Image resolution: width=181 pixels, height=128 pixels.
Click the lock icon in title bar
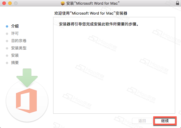(x=177, y=3)
